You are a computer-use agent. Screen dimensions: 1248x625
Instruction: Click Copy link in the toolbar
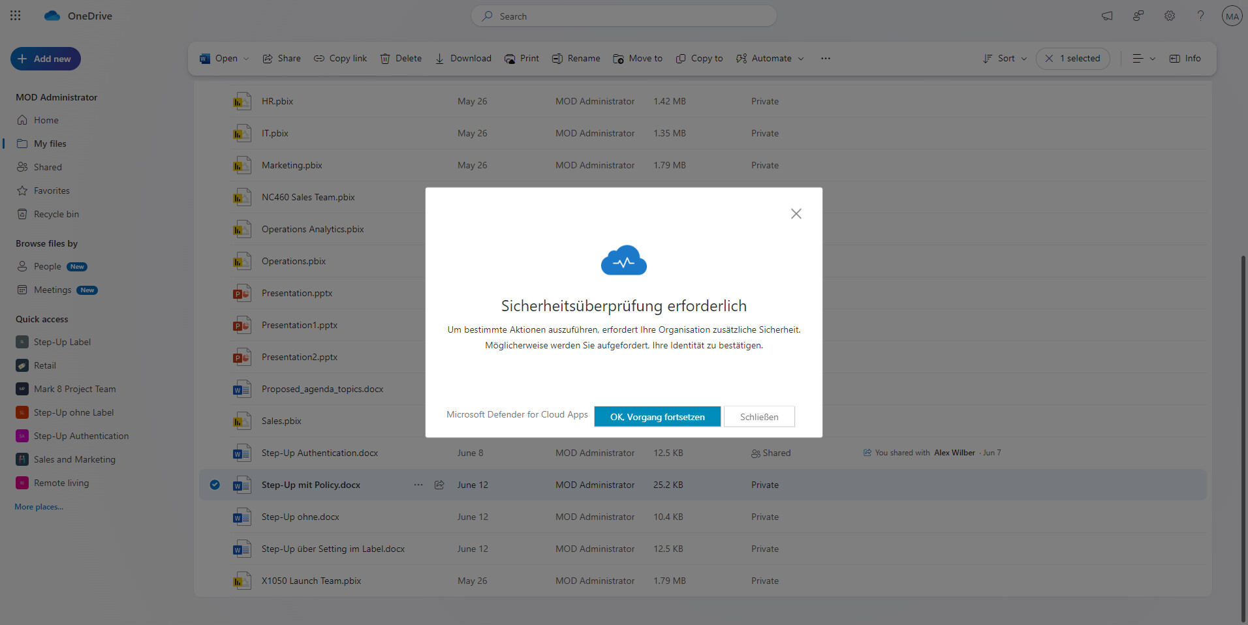pos(340,58)
